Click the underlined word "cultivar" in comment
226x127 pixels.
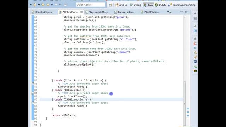point(85,36)
